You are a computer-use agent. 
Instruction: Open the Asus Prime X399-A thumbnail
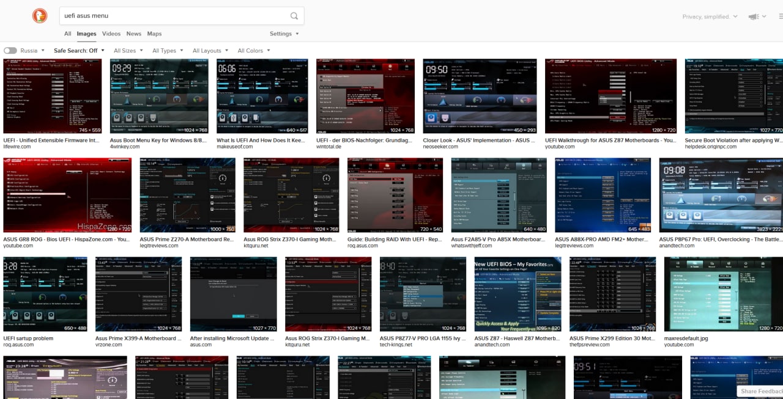click(x=139, y=294)
